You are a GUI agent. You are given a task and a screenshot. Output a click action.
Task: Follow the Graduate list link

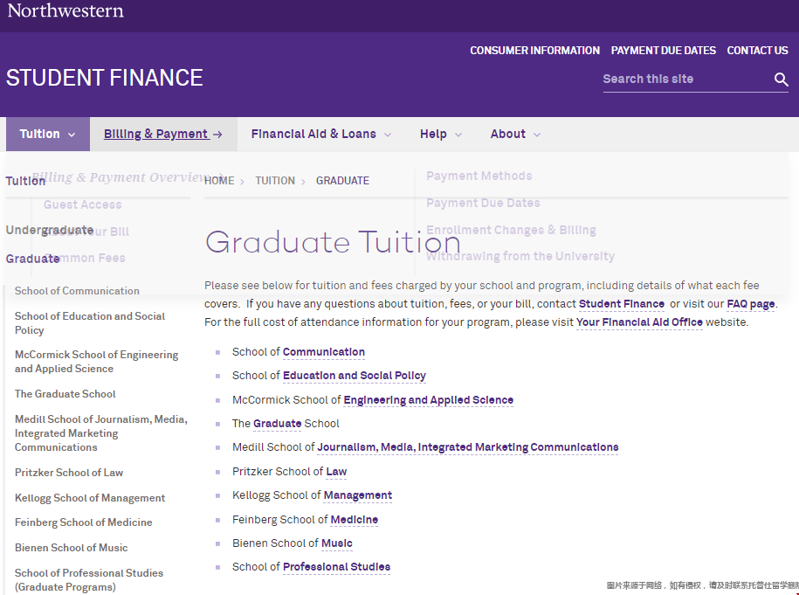[277, 423]
